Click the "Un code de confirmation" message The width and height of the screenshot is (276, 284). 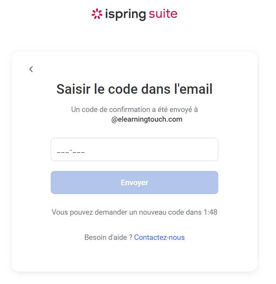click(x=134, y=110)
